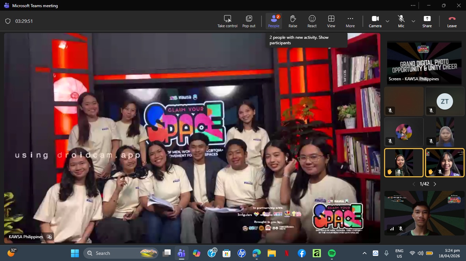This screenshot has width=466, height=261.
Task: Select the Screen - KAWSA Philippines thumbnail
Action: click(424, 63)
